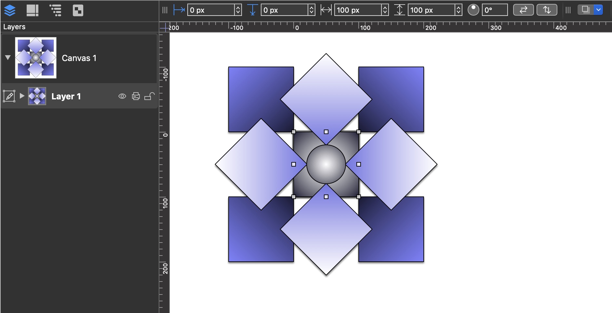Switch to the Guides sidebar tab icon
Screen dimensions: 612x313
pos(33,10)
